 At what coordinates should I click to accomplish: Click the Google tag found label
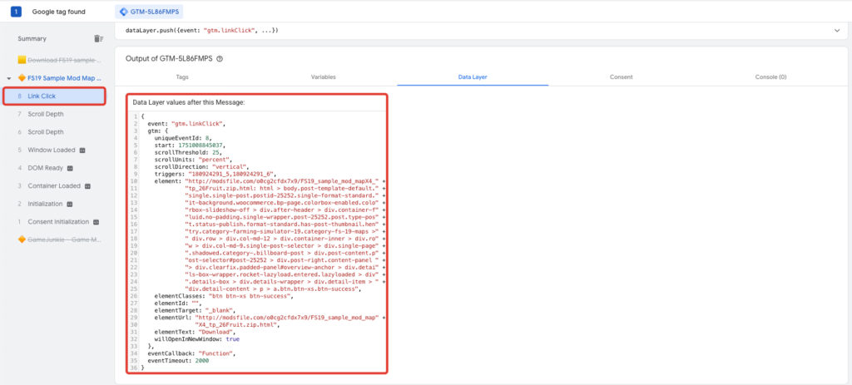tap(59, 12)
